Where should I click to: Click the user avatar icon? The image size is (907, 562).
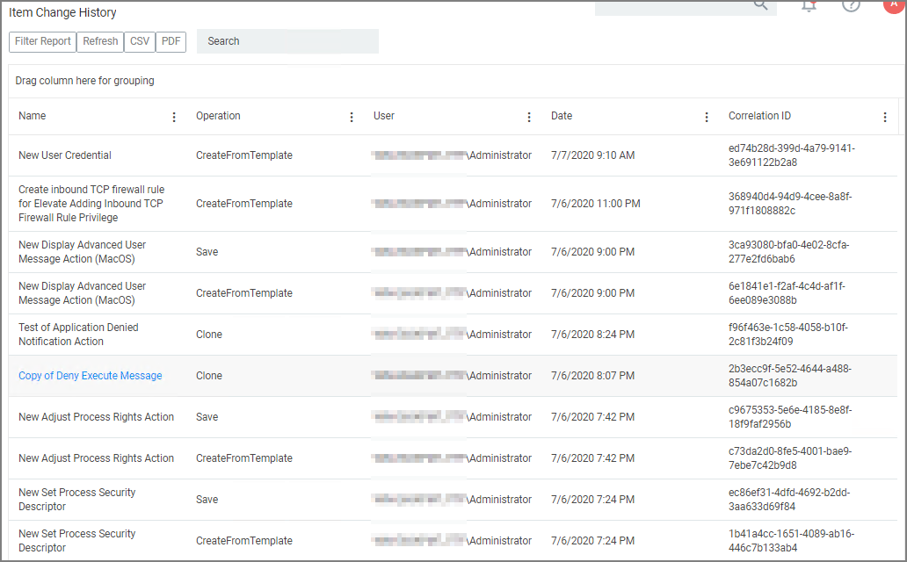(894, 4)
